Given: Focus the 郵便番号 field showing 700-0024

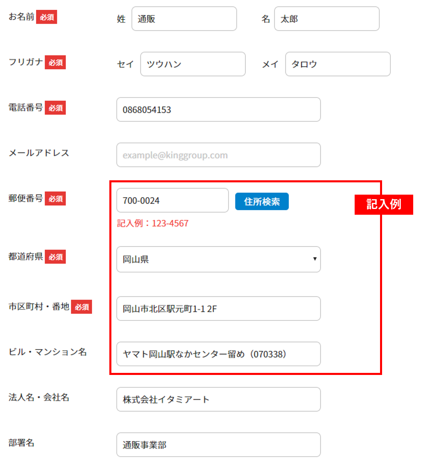Looking at the screenshot, I should click(x=172, y=201).
